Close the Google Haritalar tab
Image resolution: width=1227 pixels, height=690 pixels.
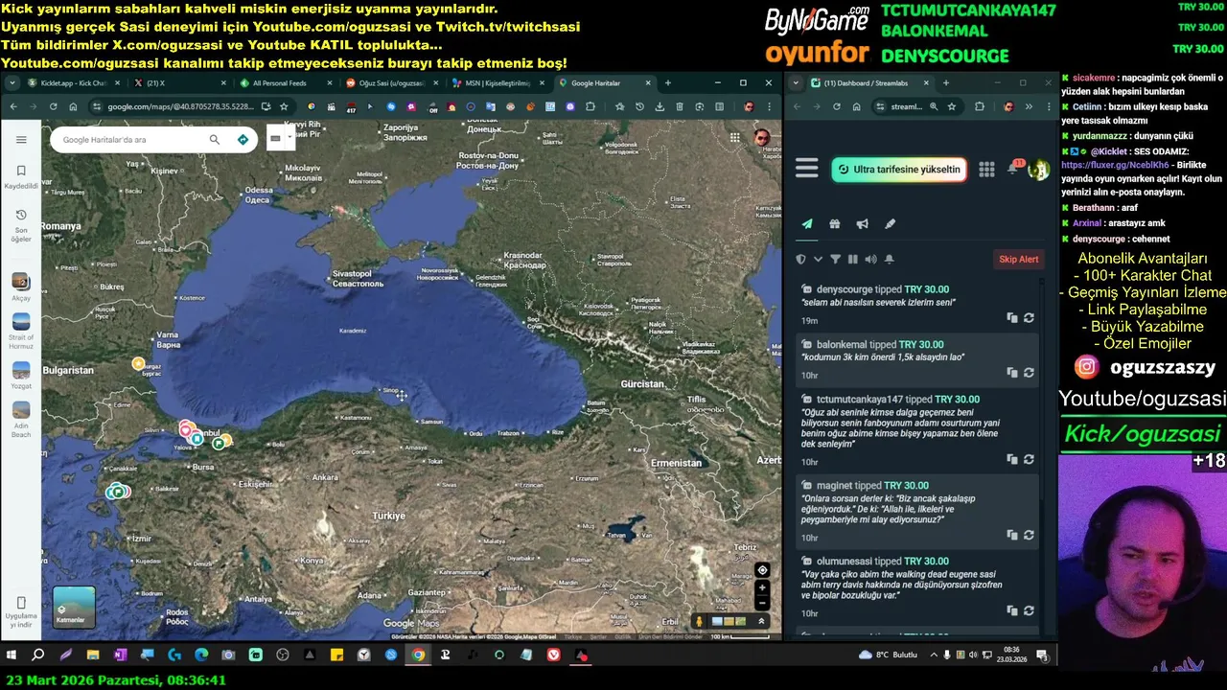point(648,83)
